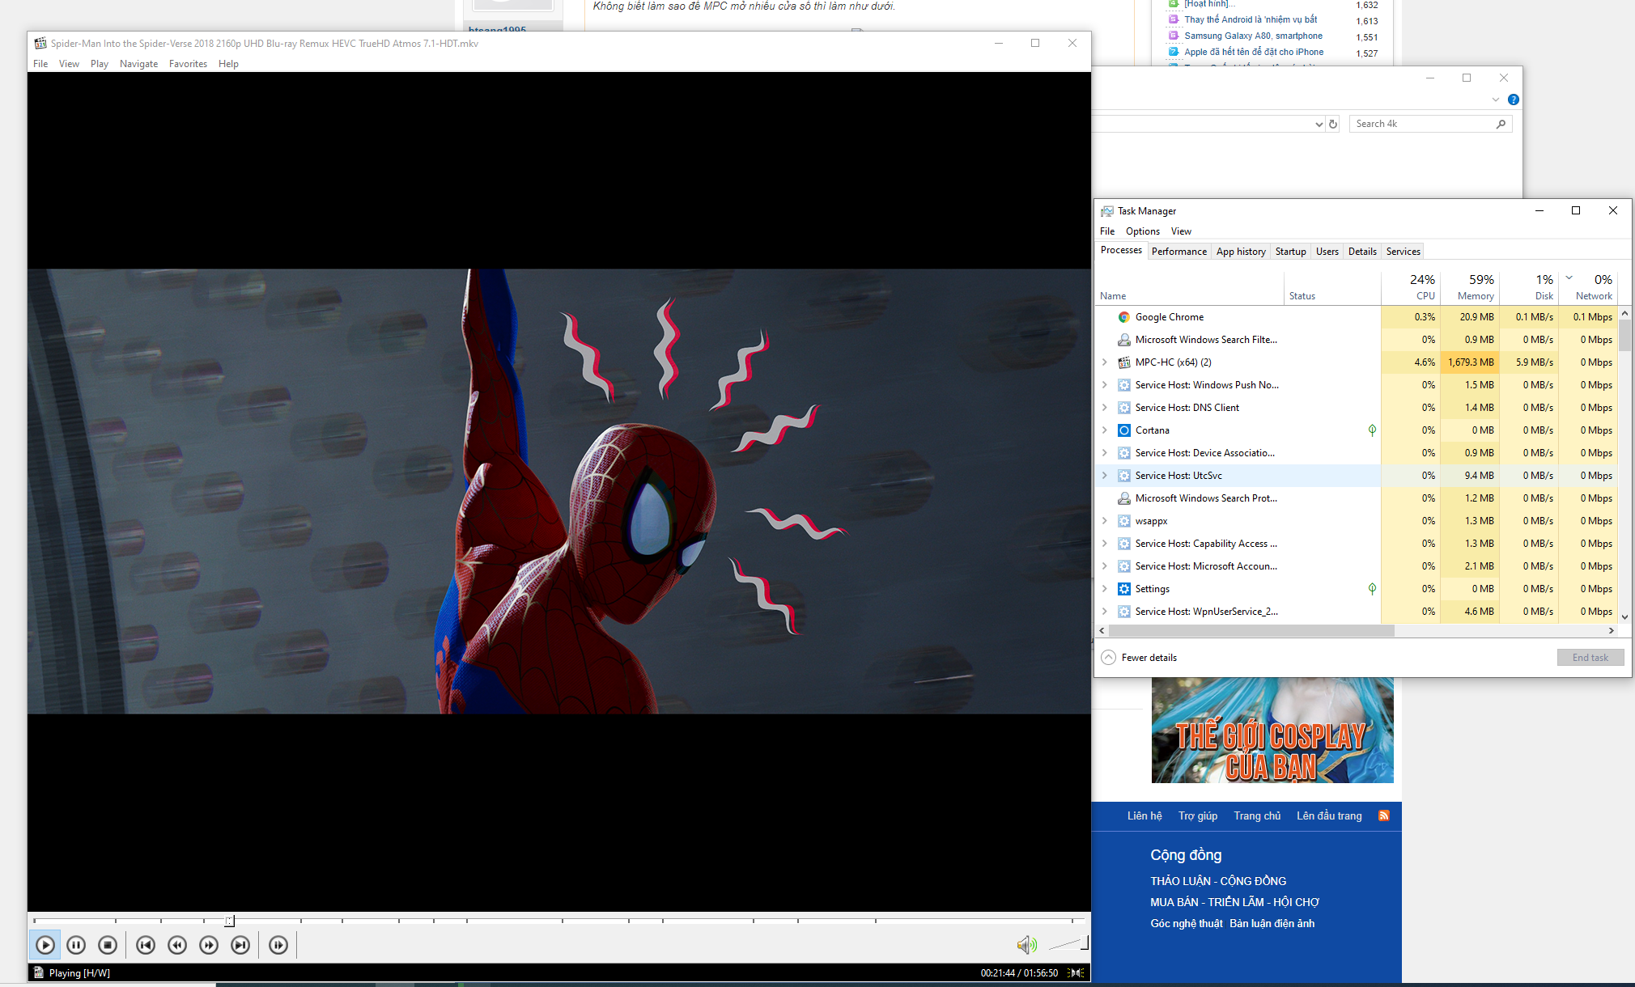Skip to previous chapter in MPC-HC

tap(146, 944)
